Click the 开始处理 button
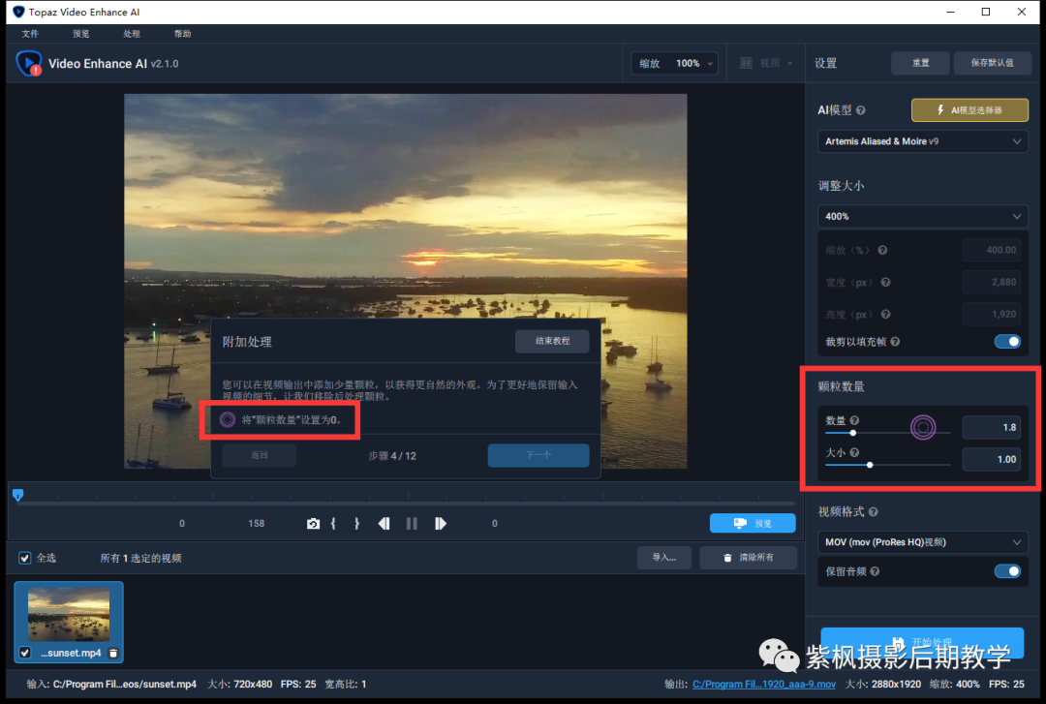The width and height of the screenshot is (1046, 704). [922, 642]
